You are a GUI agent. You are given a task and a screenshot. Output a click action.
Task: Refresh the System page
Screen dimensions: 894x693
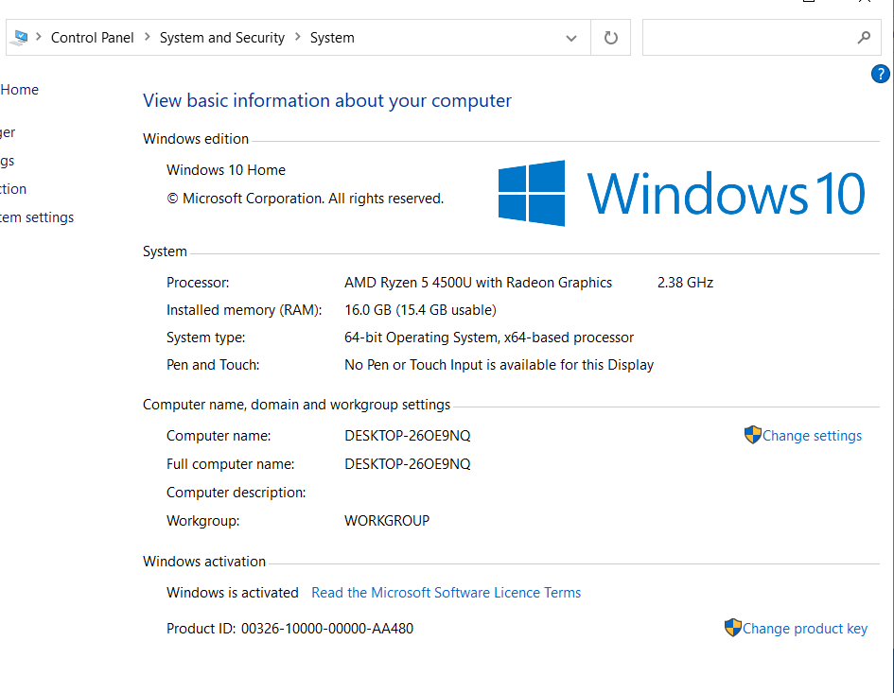[610, 38]
